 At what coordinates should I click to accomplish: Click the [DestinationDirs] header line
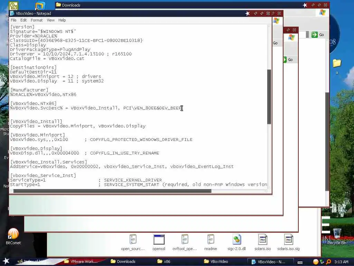[x=33, y=68]
